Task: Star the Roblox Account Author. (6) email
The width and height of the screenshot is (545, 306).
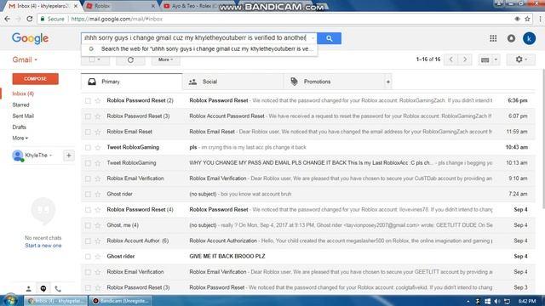Action: 98,241
